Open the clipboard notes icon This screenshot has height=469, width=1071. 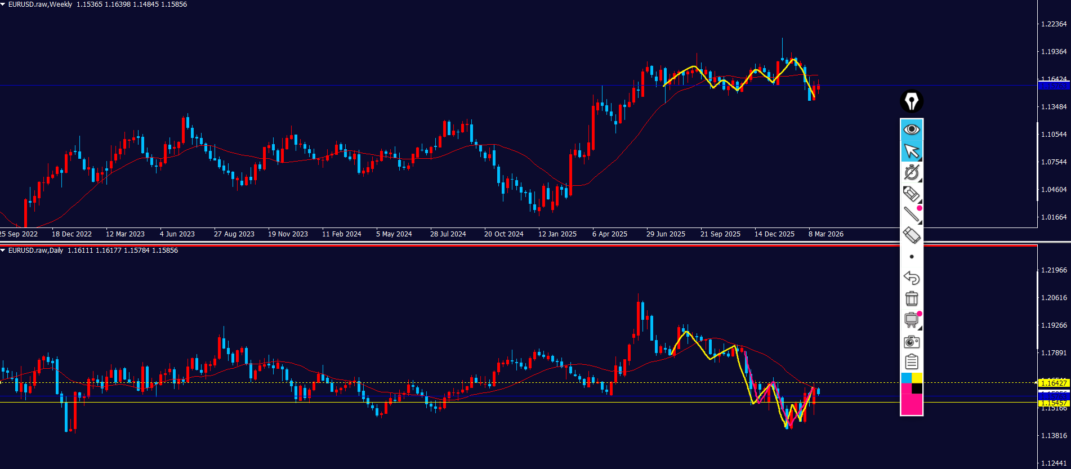911,362
